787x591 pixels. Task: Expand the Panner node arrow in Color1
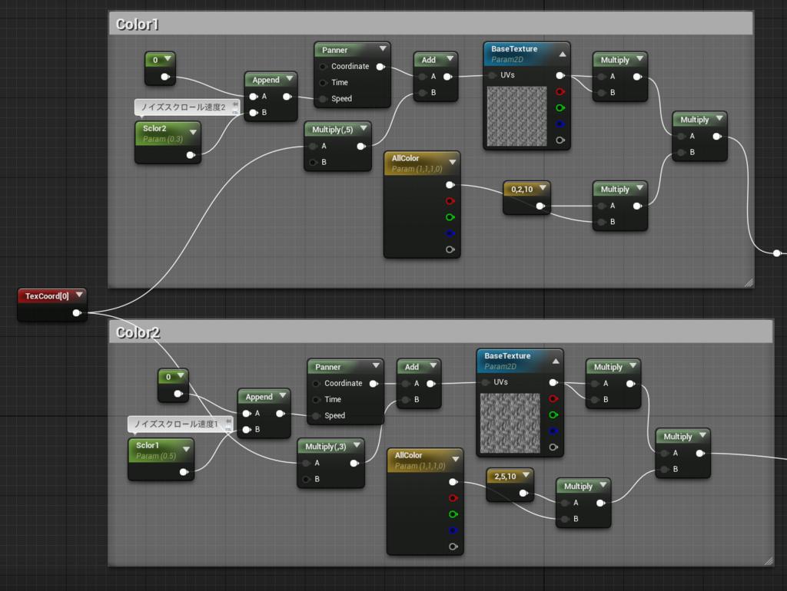pyautogui.click(x=383, y=48)
